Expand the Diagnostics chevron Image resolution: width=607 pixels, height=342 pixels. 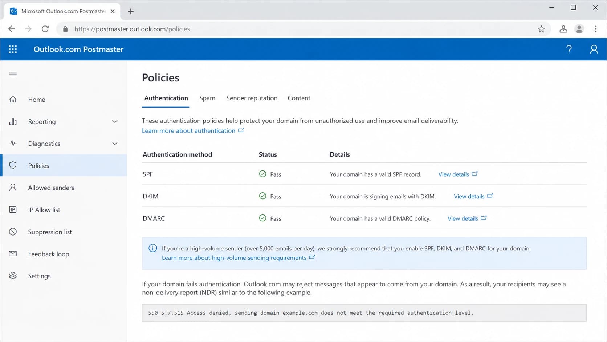coord(115,144)
